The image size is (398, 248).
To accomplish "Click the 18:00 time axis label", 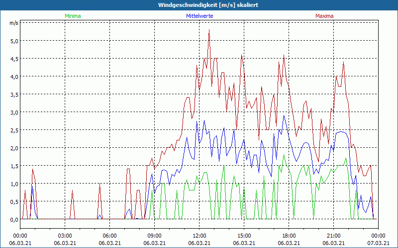I will click(x=289, y=236).
